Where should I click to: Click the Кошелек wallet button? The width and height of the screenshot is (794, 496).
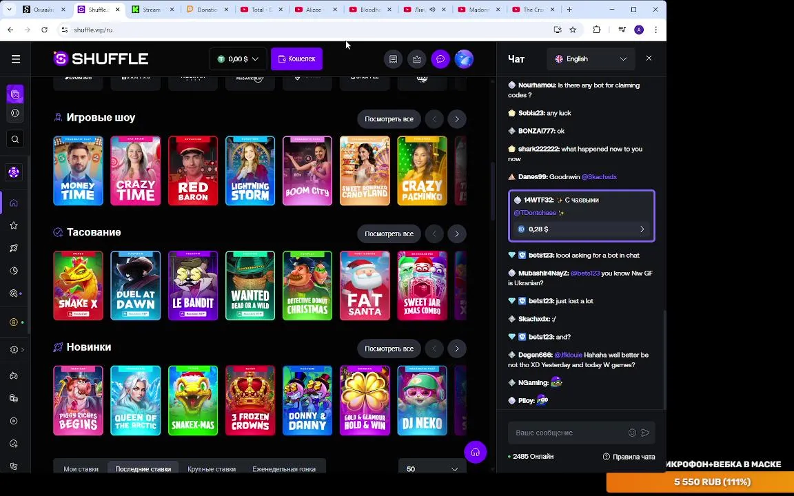(x=297, y=59)
